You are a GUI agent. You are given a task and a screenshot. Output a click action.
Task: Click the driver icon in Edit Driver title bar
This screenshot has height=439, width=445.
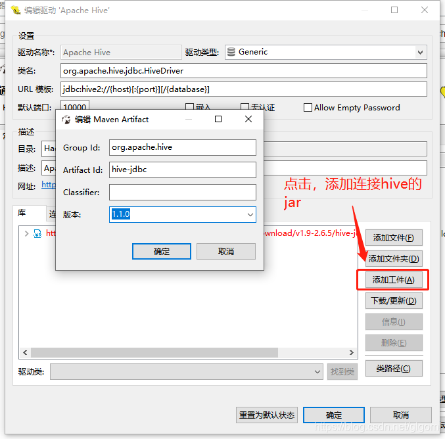[16, 11]
